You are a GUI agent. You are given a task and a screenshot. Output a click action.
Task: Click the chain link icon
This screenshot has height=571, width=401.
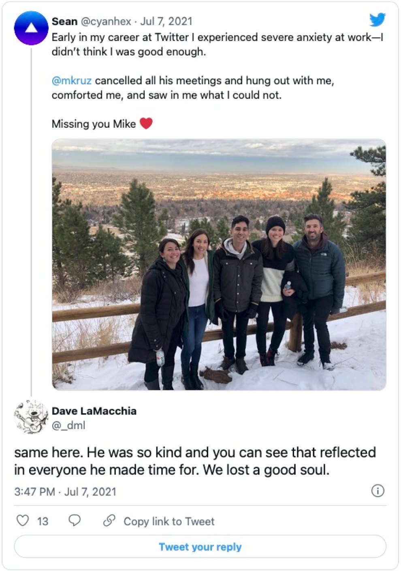[x=109, y=521]
